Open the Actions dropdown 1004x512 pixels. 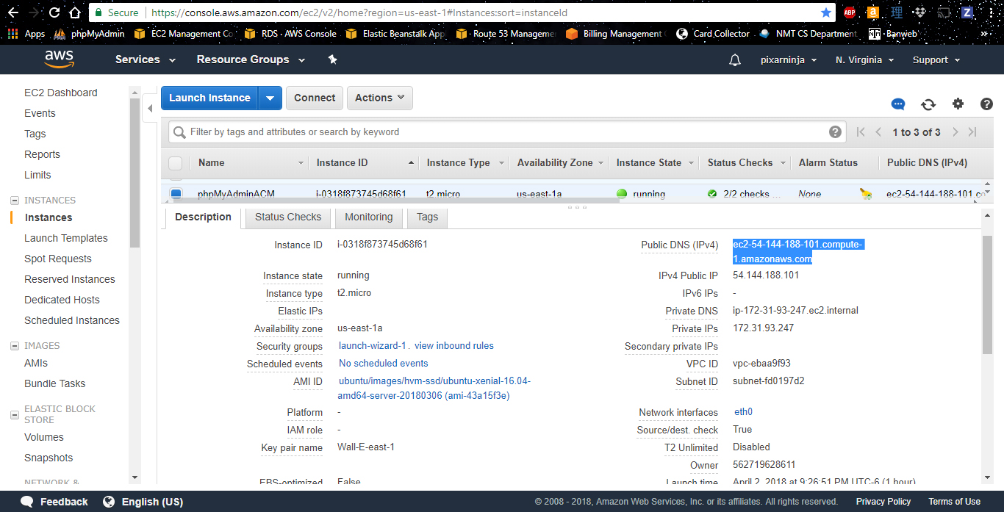coord(380,98)
